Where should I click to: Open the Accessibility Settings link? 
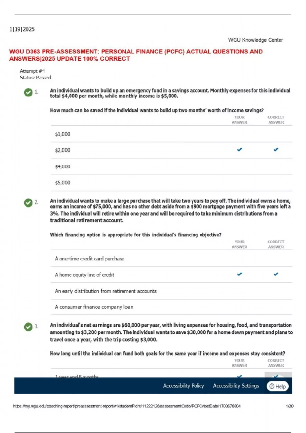pyautogui.click(x=236, y=386)
